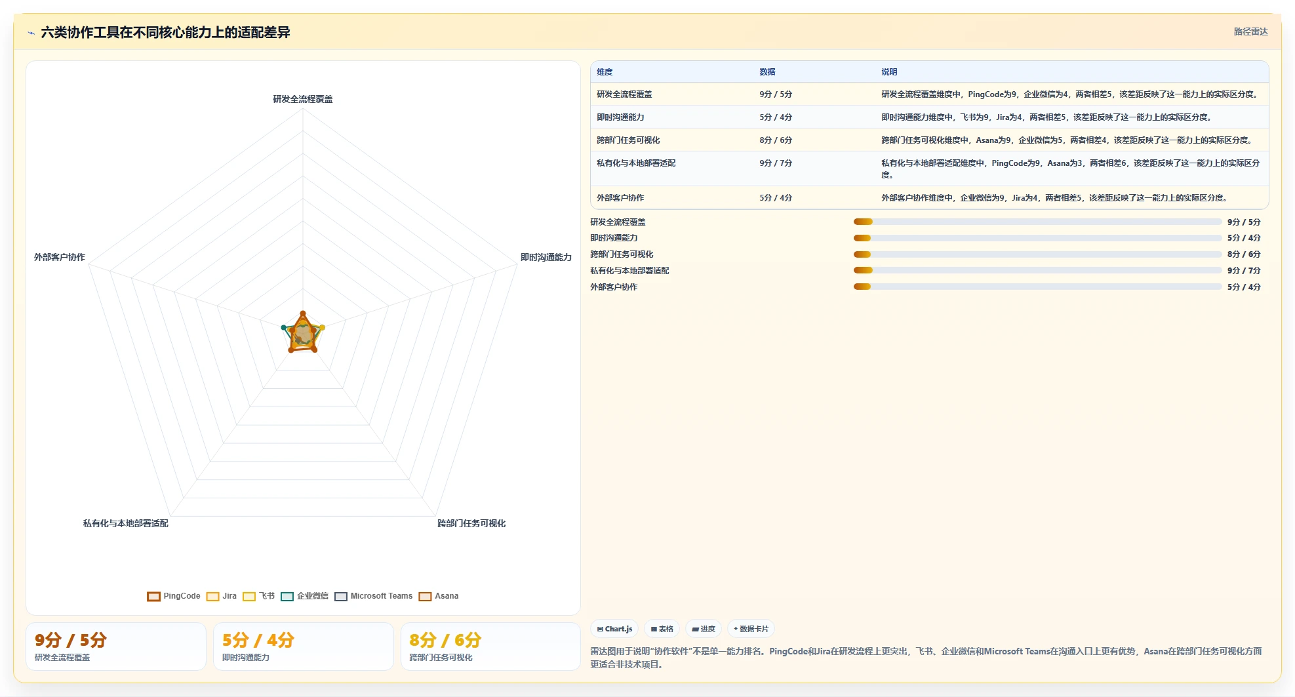Click the 即时沟通能力 progress bar
This screenshot has width=1295, height=697.
click(x=1037, y=238)
